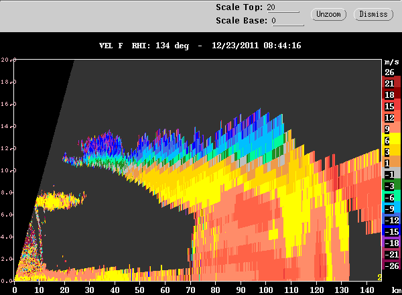Click the Unzoom button
This screenshot has height=295, width=402.
[328, 14]
